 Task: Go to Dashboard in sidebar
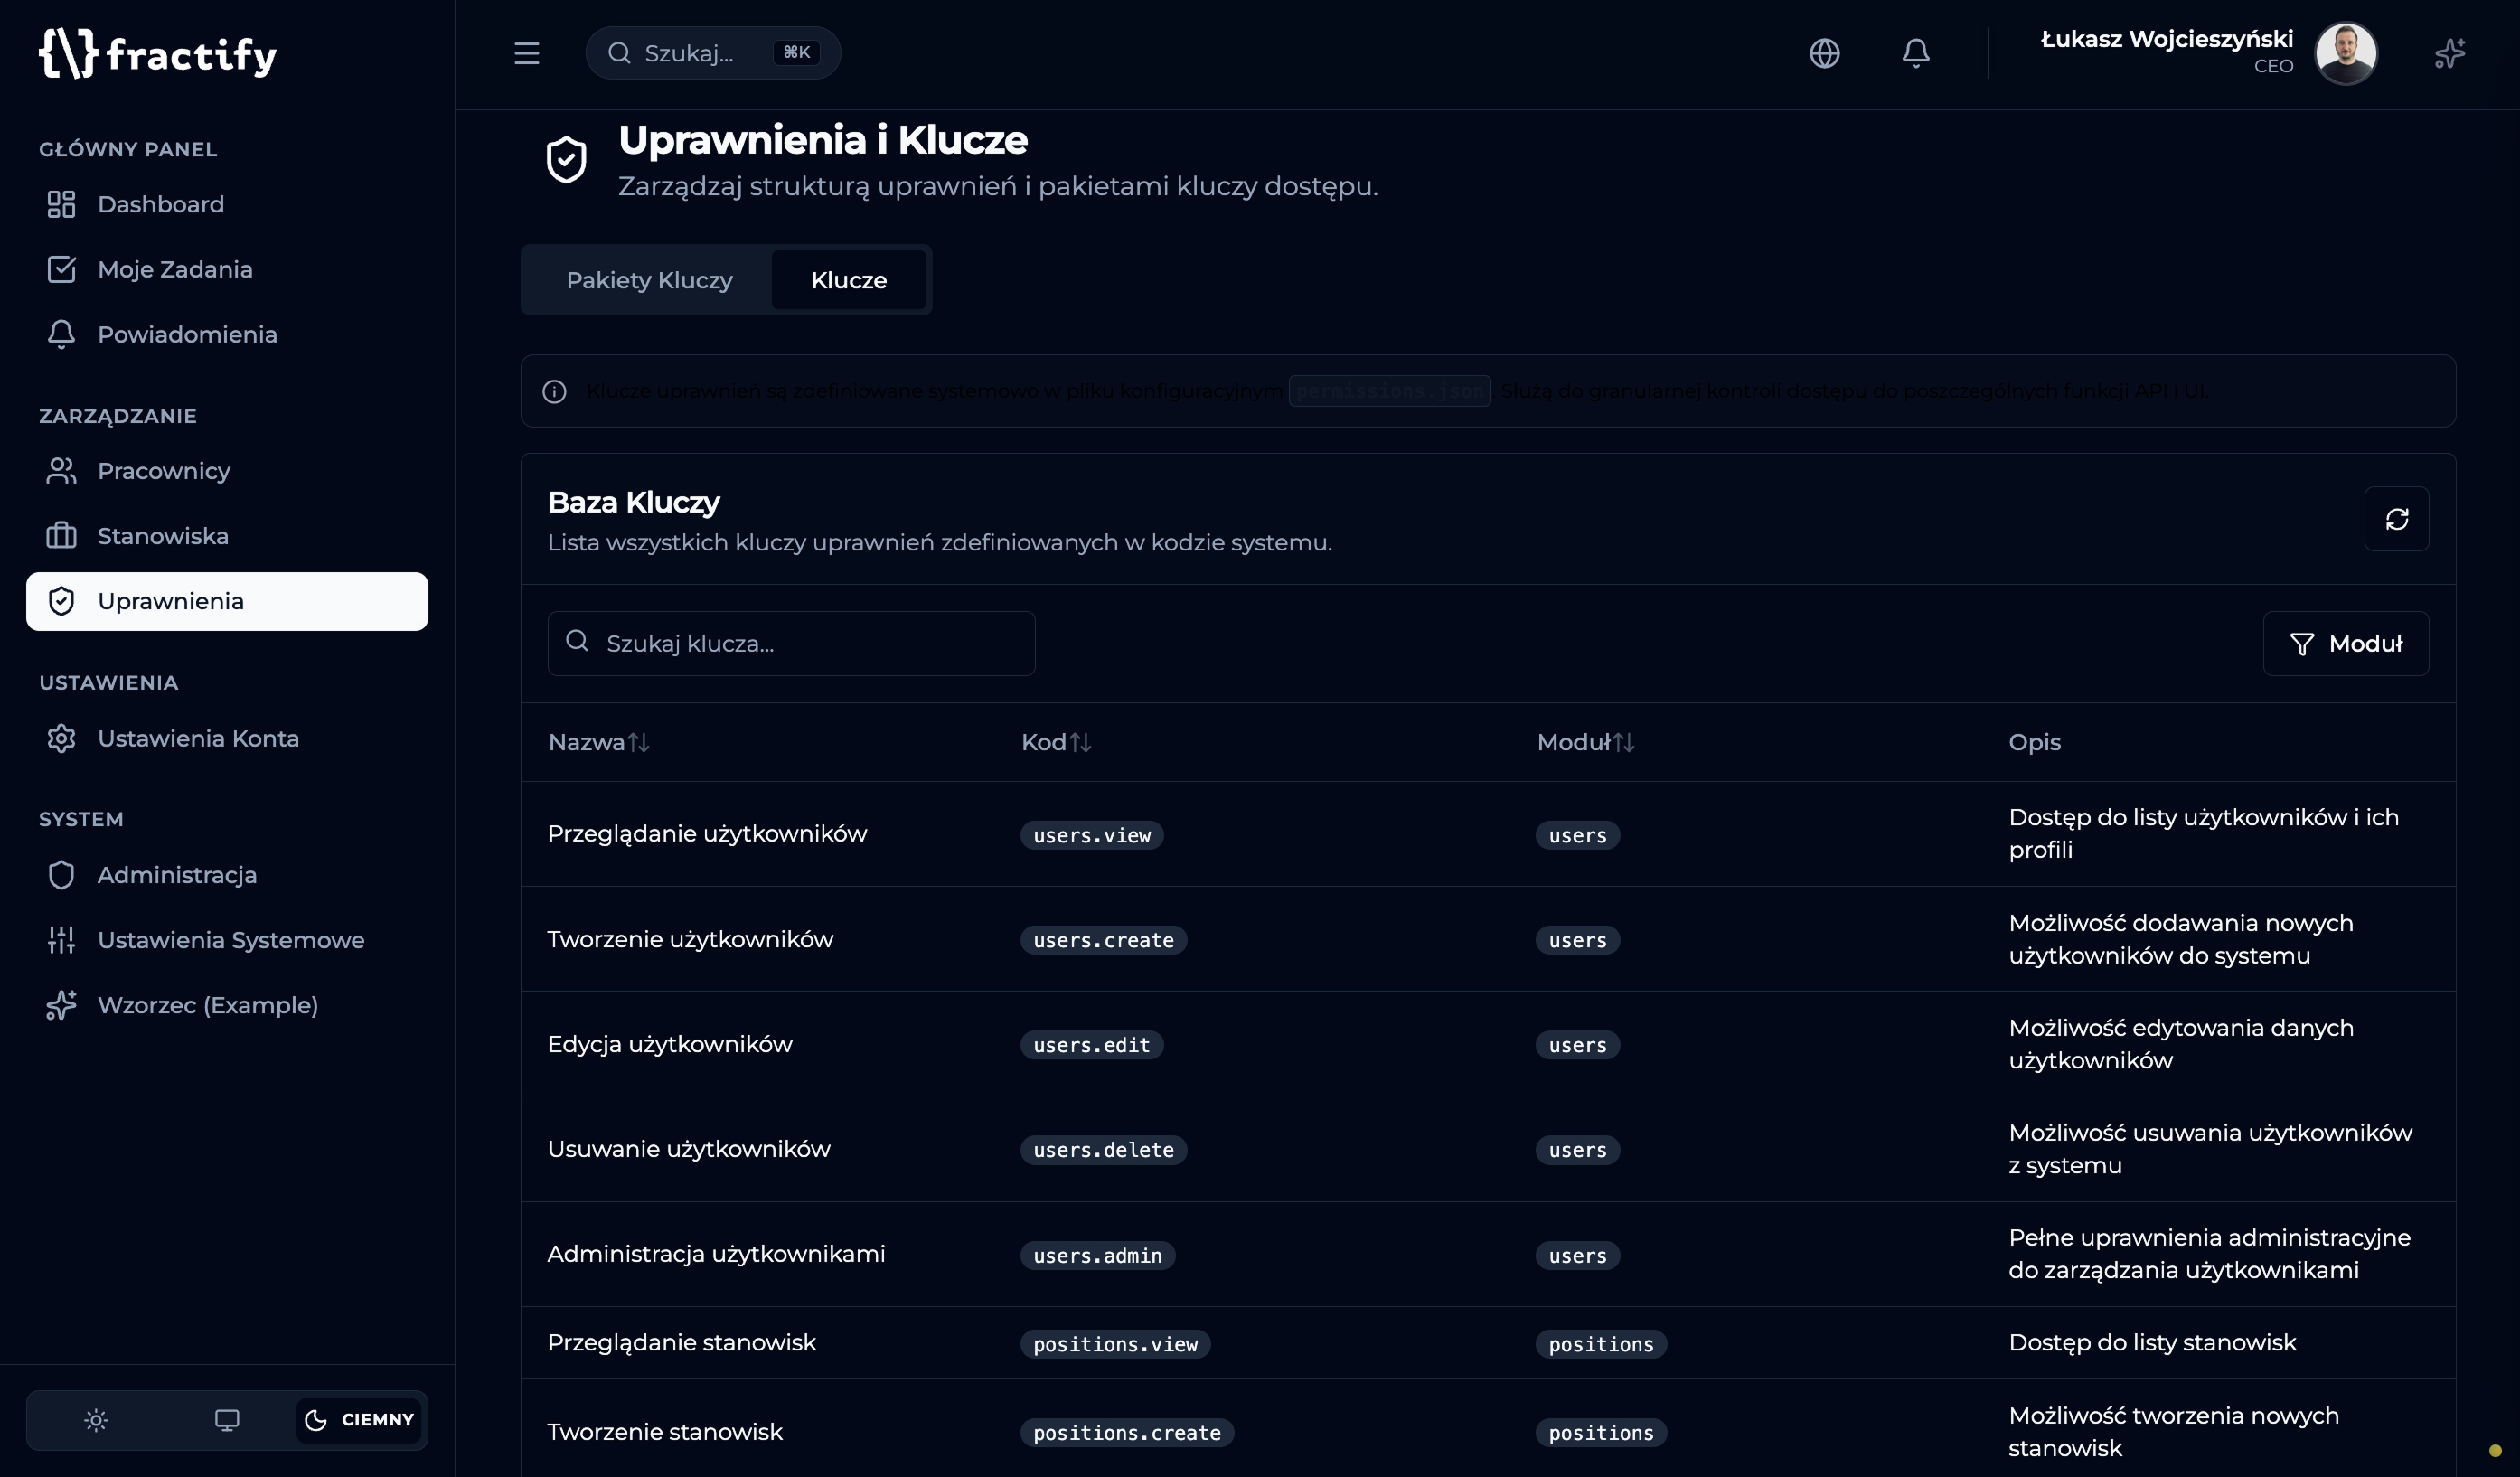(x=227, y=204)
